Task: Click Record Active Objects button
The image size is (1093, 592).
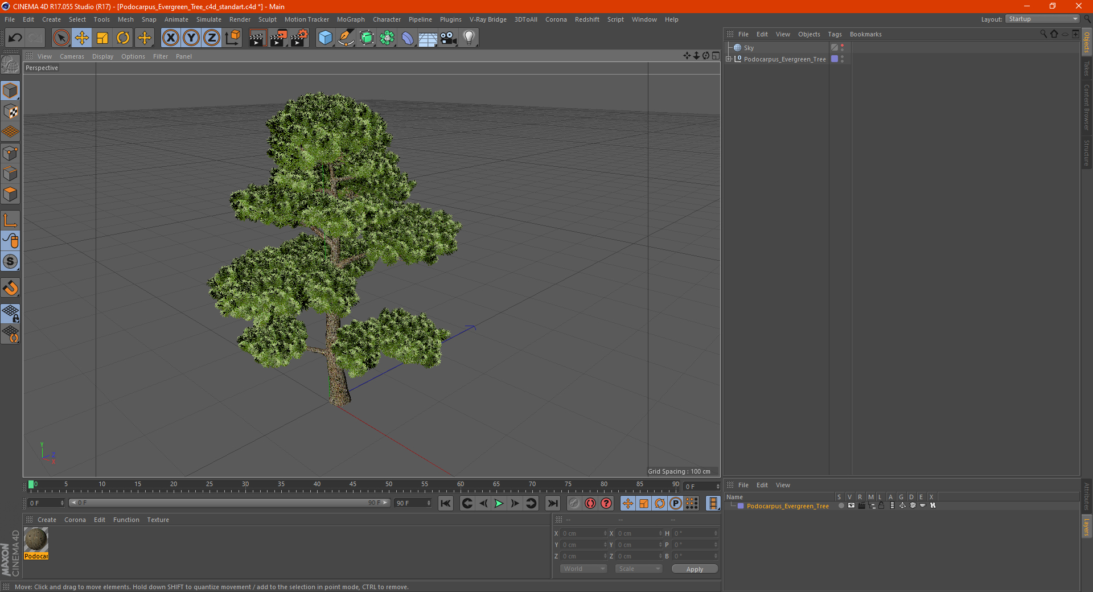Action: click(x=574, y=503)
